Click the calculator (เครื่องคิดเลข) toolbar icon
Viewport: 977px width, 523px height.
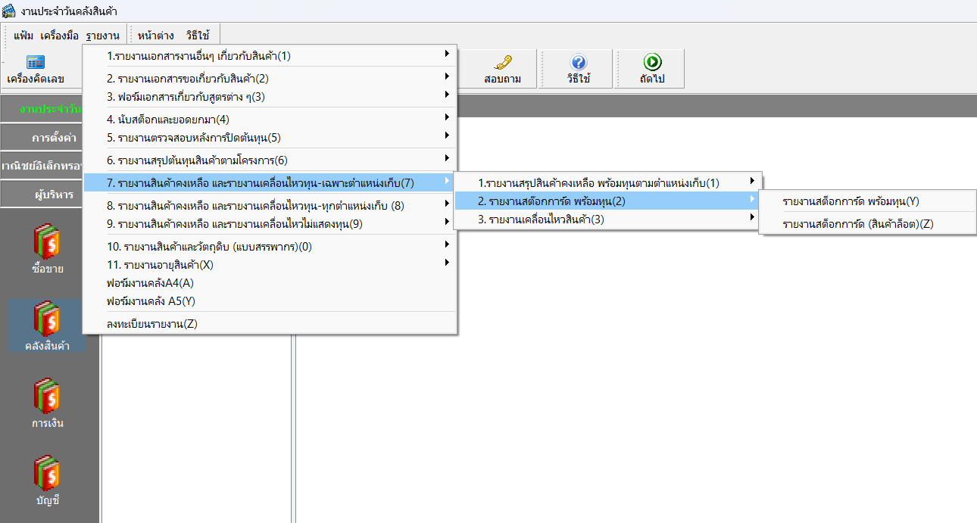pos(36,64)
